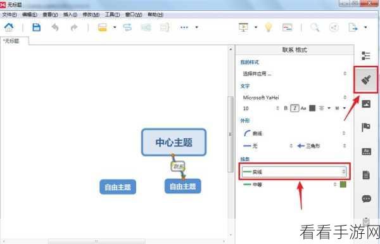Screen dimensions: 380x244
Task: Expand the export dropdown arrow
Action: 365,27
